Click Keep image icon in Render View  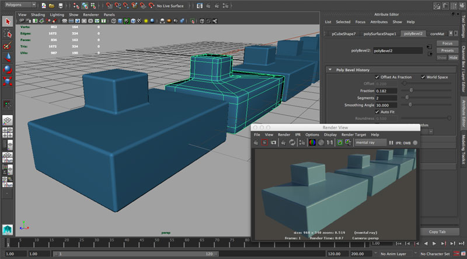340,143
